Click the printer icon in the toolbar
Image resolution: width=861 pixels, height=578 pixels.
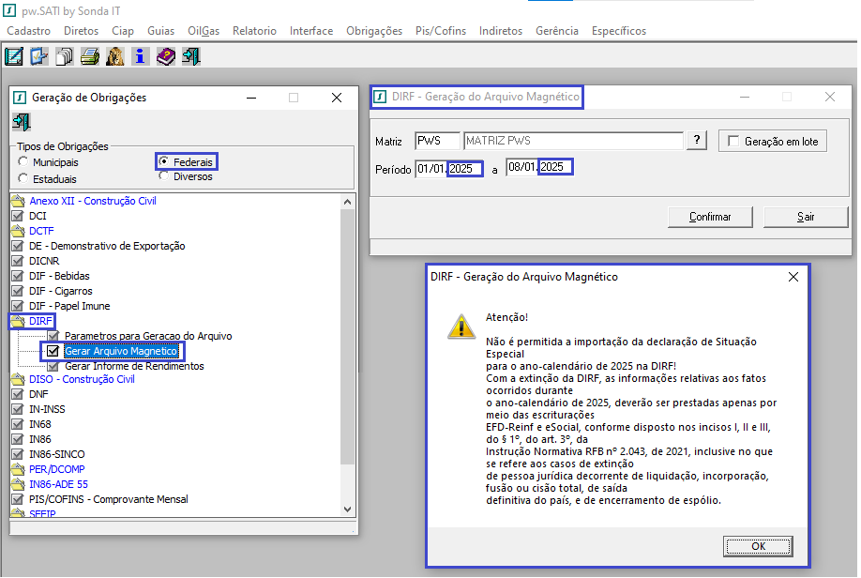coord(89,56)
